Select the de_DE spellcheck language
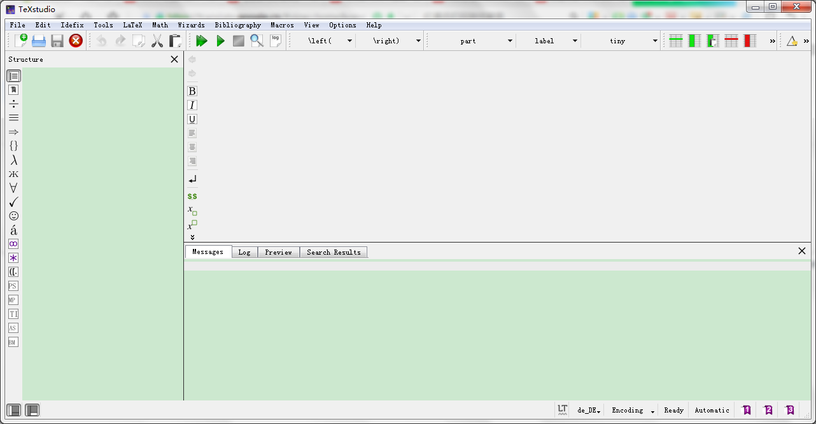The height and width of the screenshot is (424, 816). pyautogui.click(x=586, y=410)
